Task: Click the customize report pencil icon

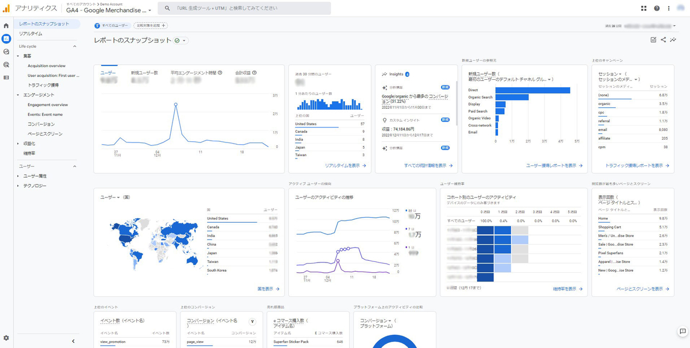Action: pyautogui.click(x=653, y=40)
